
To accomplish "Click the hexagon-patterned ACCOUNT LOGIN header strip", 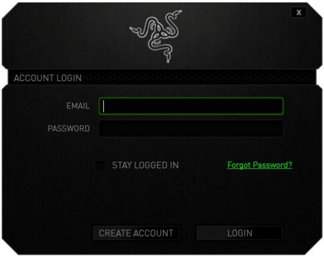I will pyautogui.click(x=162, y=78).
